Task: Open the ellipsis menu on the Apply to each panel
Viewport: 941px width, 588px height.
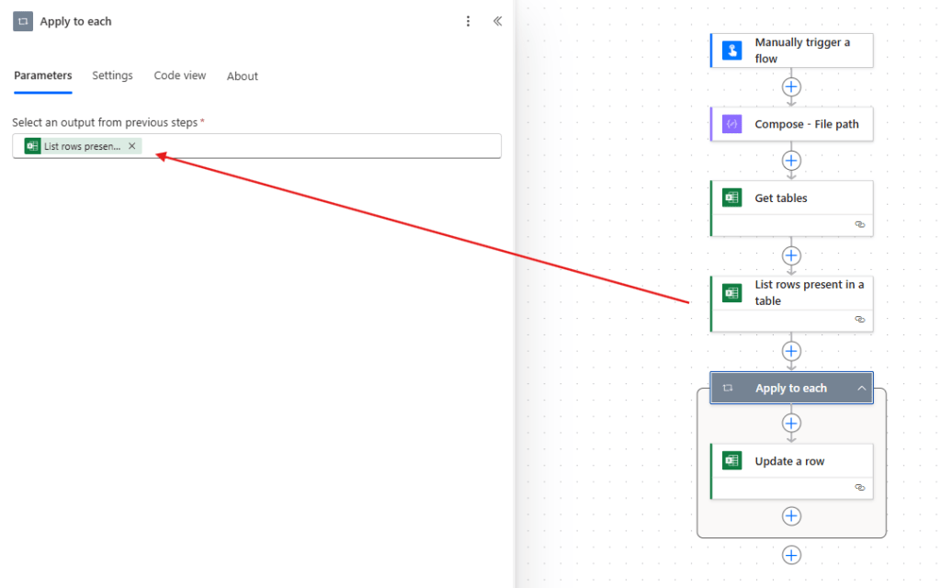Action: (x=468, y=21)
